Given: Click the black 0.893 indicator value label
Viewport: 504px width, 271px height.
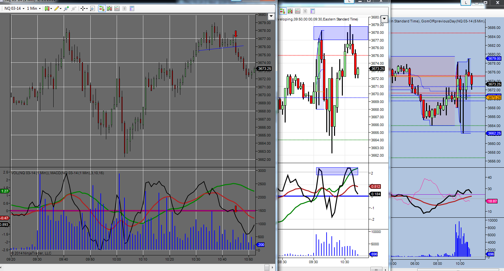Looking at the screenshot, I should [5, 225].
